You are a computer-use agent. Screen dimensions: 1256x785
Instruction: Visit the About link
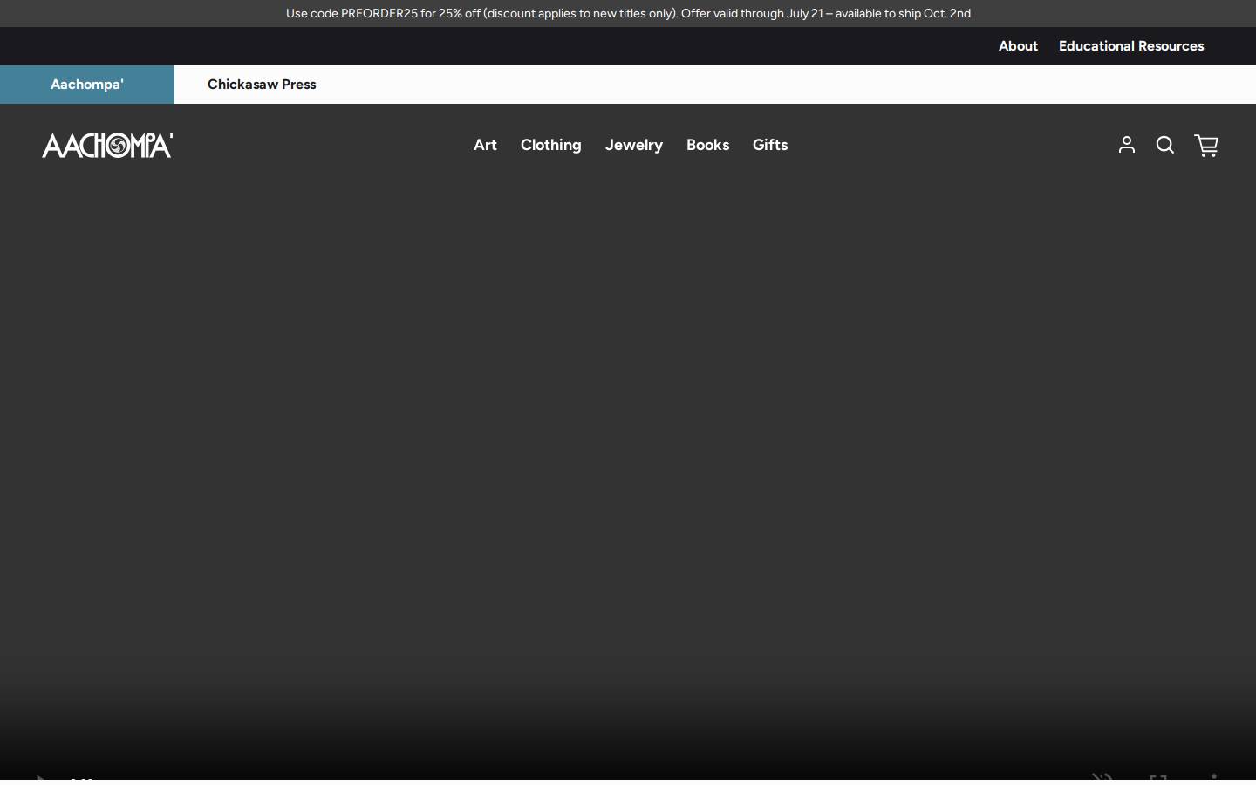[1018, 46]
